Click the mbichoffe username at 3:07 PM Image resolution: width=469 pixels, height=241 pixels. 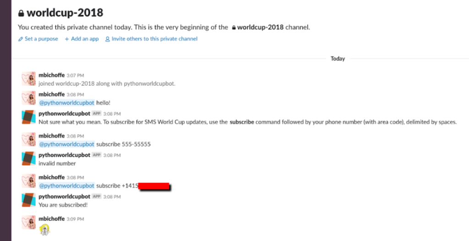pyautogui.click(x=51, y=75)
